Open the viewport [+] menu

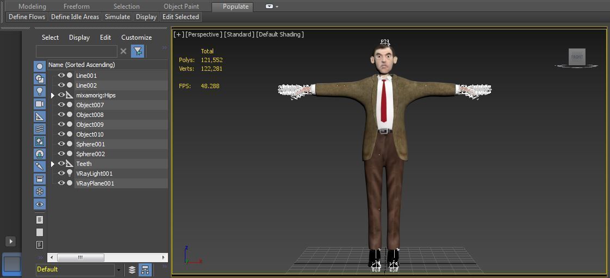click(178, 34)
